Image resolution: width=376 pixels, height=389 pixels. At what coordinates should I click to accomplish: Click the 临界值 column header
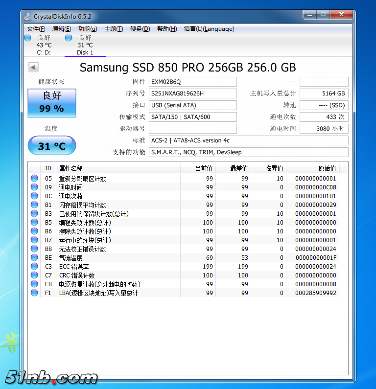268,168
